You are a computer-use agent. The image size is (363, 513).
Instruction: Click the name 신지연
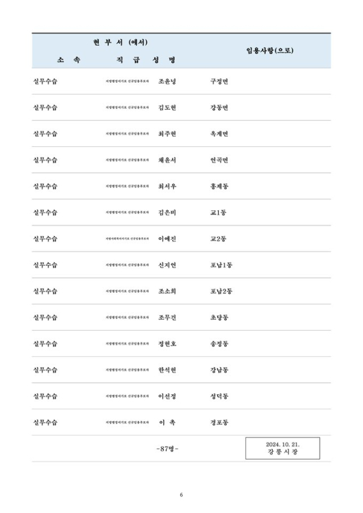167,264
